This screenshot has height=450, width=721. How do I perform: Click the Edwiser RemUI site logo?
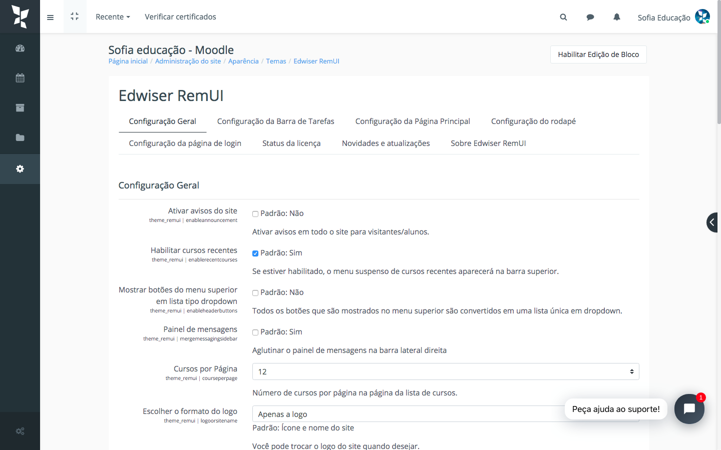click(20, 16)
